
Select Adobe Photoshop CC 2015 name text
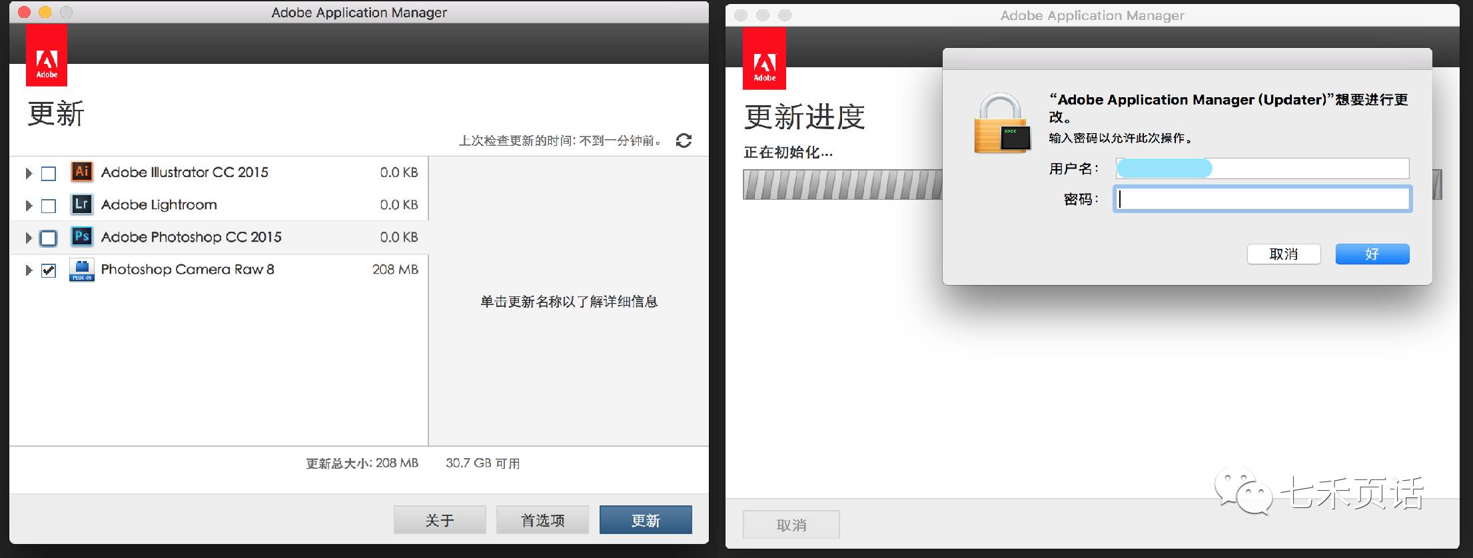click(x=191, y=237)
